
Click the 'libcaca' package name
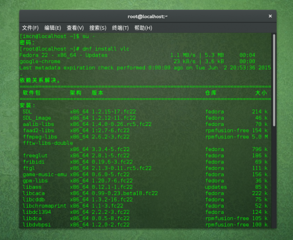coord(33,193)
